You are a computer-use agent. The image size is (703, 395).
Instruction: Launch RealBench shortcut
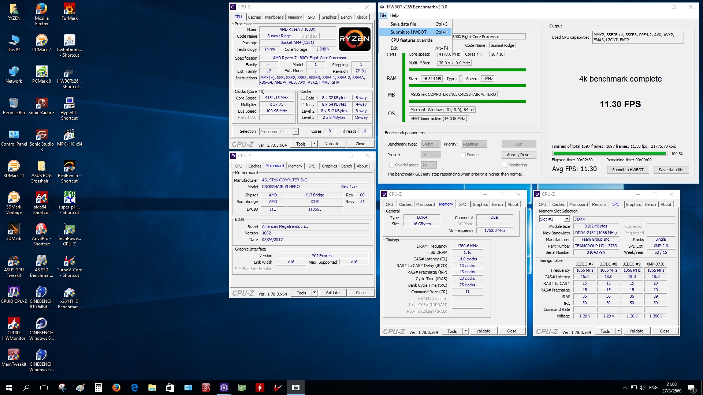click(x=69, y=172)
